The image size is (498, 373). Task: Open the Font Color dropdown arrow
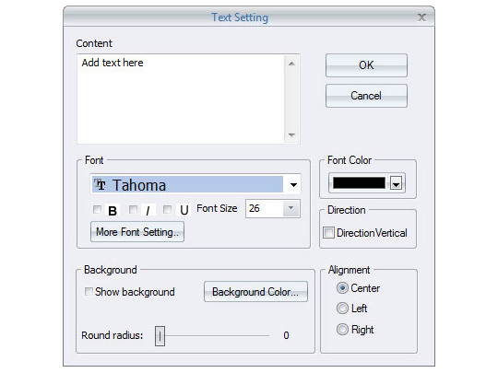pyautogui.click(x=396, y=183)
